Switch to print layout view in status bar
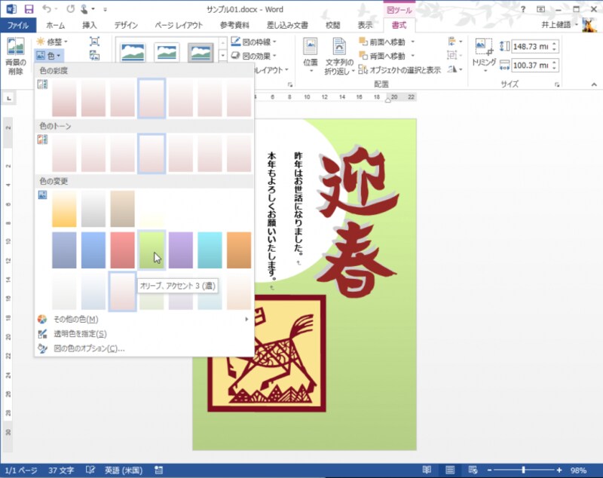603x478 pixels. [450, 469]
